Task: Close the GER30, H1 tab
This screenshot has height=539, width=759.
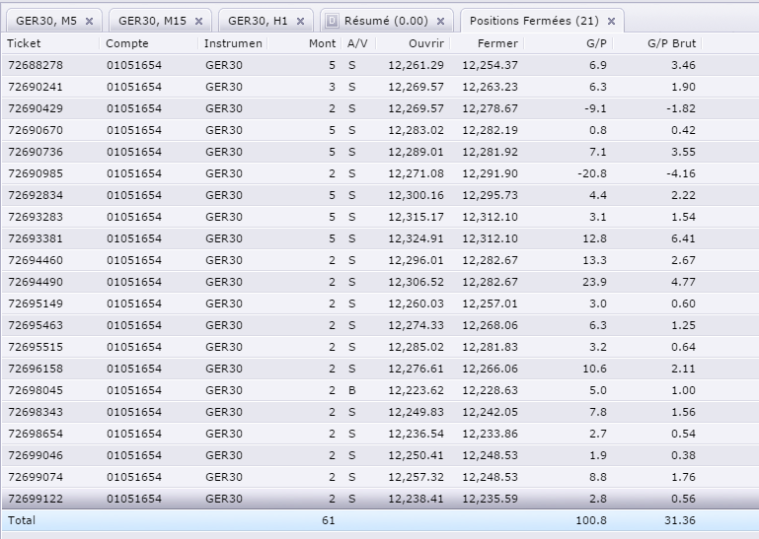Action: click(300, 22)
